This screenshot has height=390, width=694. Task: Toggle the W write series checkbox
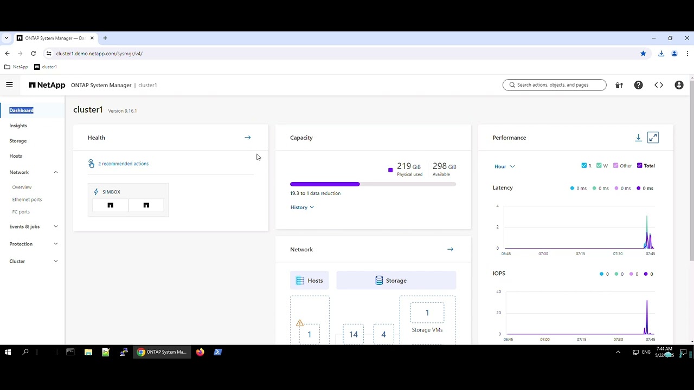(599, 166)
